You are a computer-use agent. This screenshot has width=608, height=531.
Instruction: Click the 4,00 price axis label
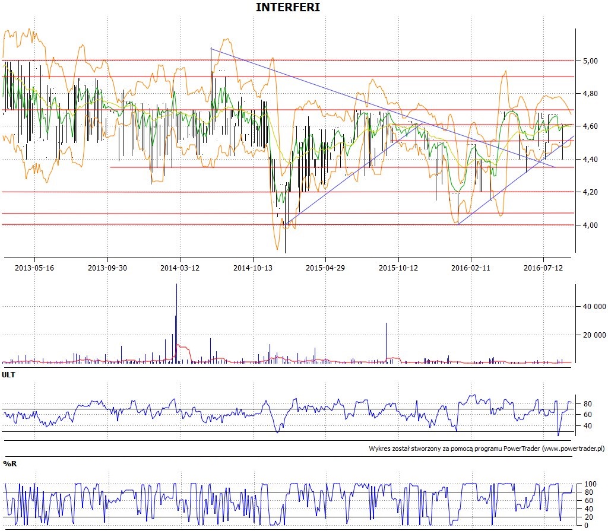tap(590, 225)
